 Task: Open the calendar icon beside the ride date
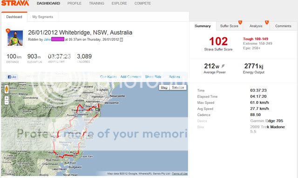[122, 40]
